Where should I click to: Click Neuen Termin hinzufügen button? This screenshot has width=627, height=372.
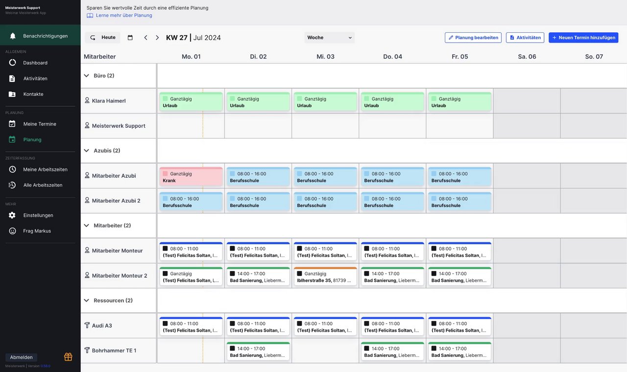tap(583, 38)
